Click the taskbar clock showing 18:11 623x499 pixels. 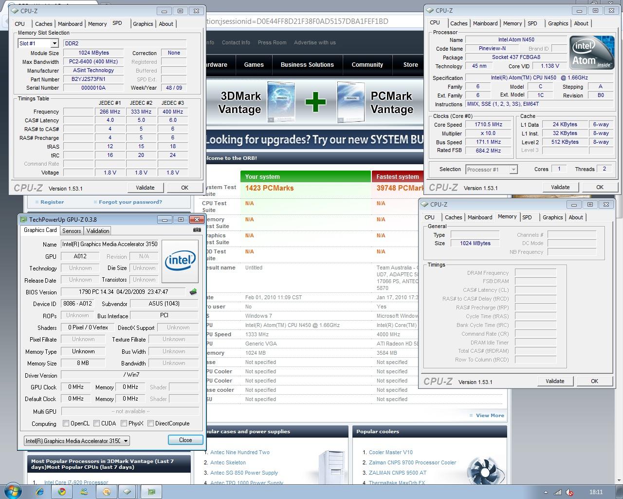pyautogui.click(x=596, y=492)
